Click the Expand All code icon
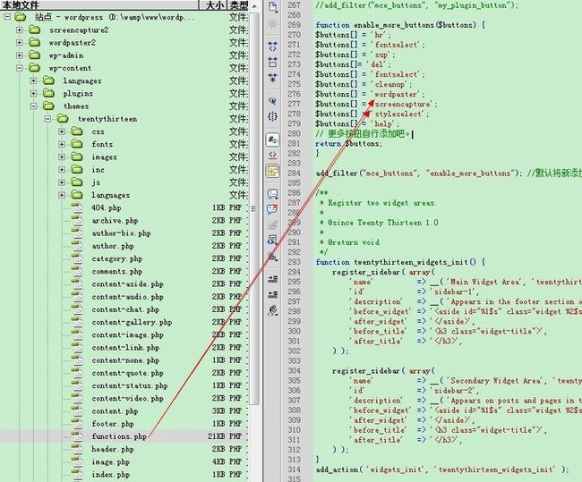Viewport: 582px width, 482px height. pyautogui.click(x=273, y=78)
